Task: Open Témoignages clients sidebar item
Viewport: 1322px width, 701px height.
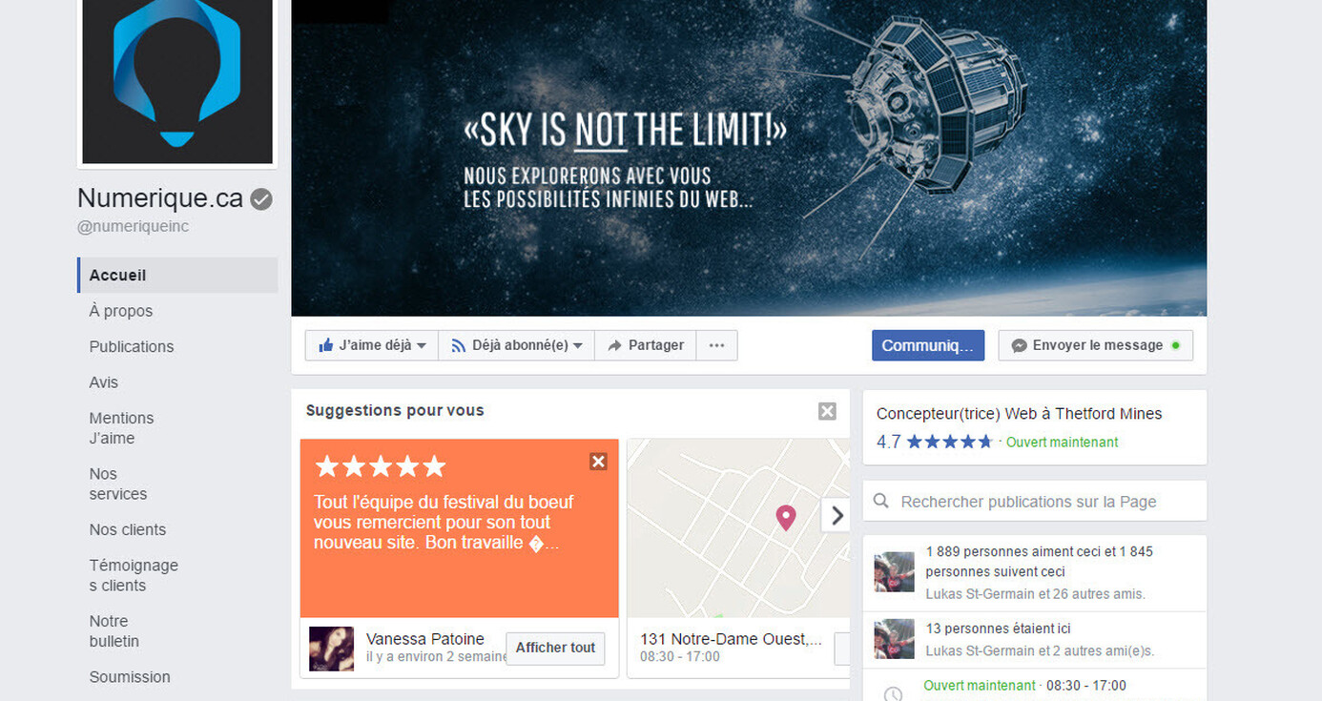Action: tap(134, 575)
